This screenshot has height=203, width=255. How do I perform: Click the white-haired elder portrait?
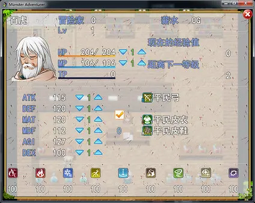[33, 59]
